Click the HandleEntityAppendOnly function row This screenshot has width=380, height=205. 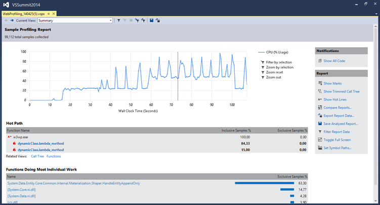[73, 183]
